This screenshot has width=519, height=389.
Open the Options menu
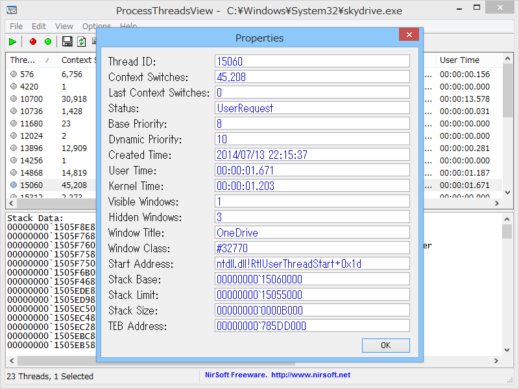[x=96, y=26]
